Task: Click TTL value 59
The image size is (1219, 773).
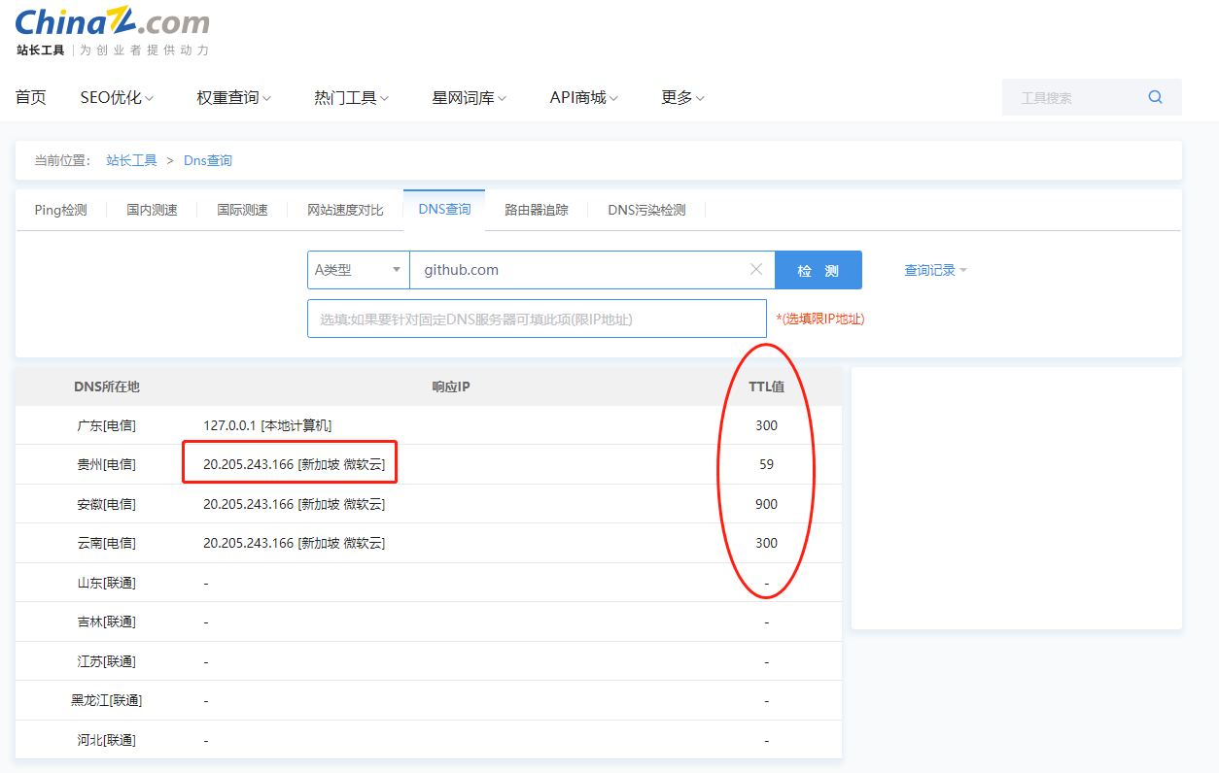Action: [767, 464]
